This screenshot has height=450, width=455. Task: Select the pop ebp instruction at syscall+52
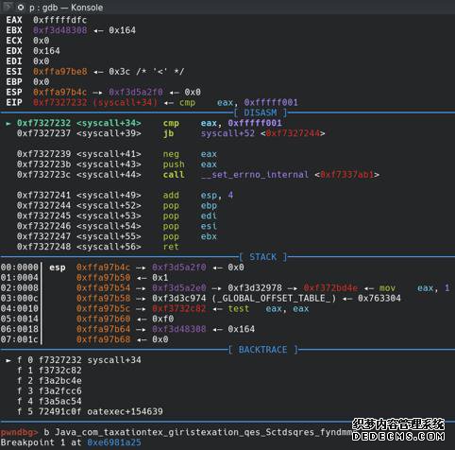[x=117, y=205]
